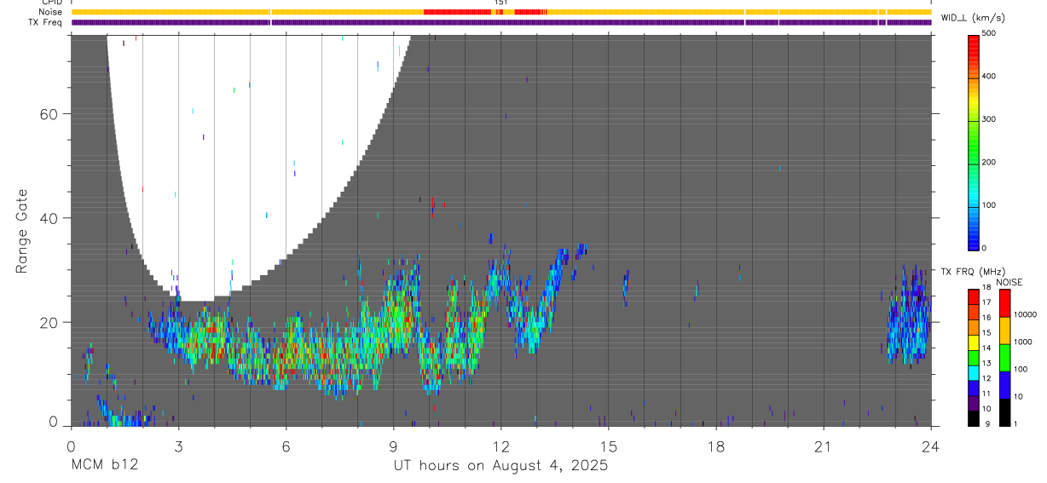The height and width of the screenshot is (483, 1047).
Task: Pick the red top swatch in the NOISE legend
Action: click(x=1004, y=303)
